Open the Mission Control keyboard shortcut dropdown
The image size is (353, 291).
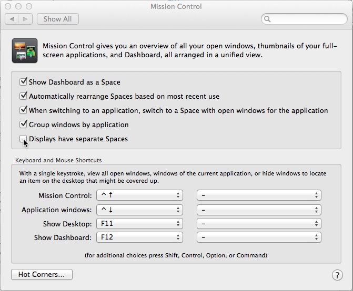139,195
